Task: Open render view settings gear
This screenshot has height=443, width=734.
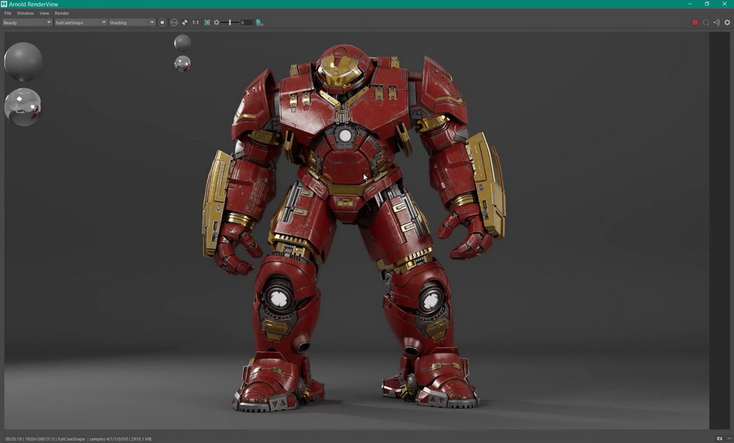Action: (x=727, y=23)
